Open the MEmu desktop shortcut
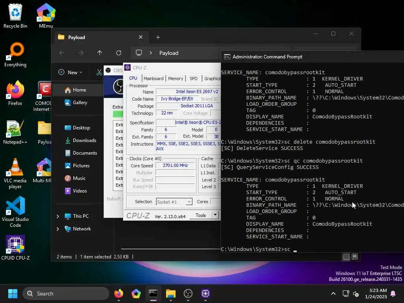404x303 pixels. click(46, 16)
